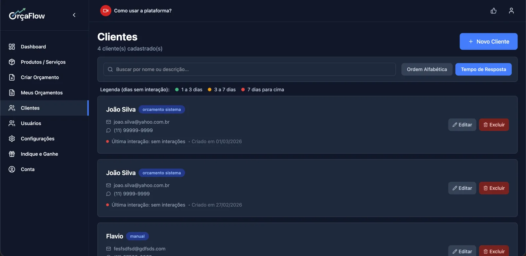Click the Dashboard grid icon
This screenshot has height=256, width=526.
pyautogui.click(x=12, y=47)
